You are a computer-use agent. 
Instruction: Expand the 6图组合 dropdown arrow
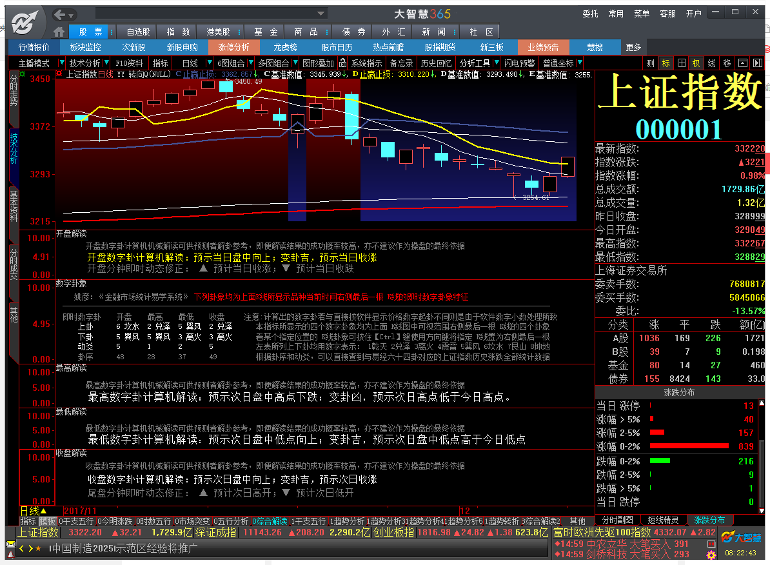pos(250,63)
